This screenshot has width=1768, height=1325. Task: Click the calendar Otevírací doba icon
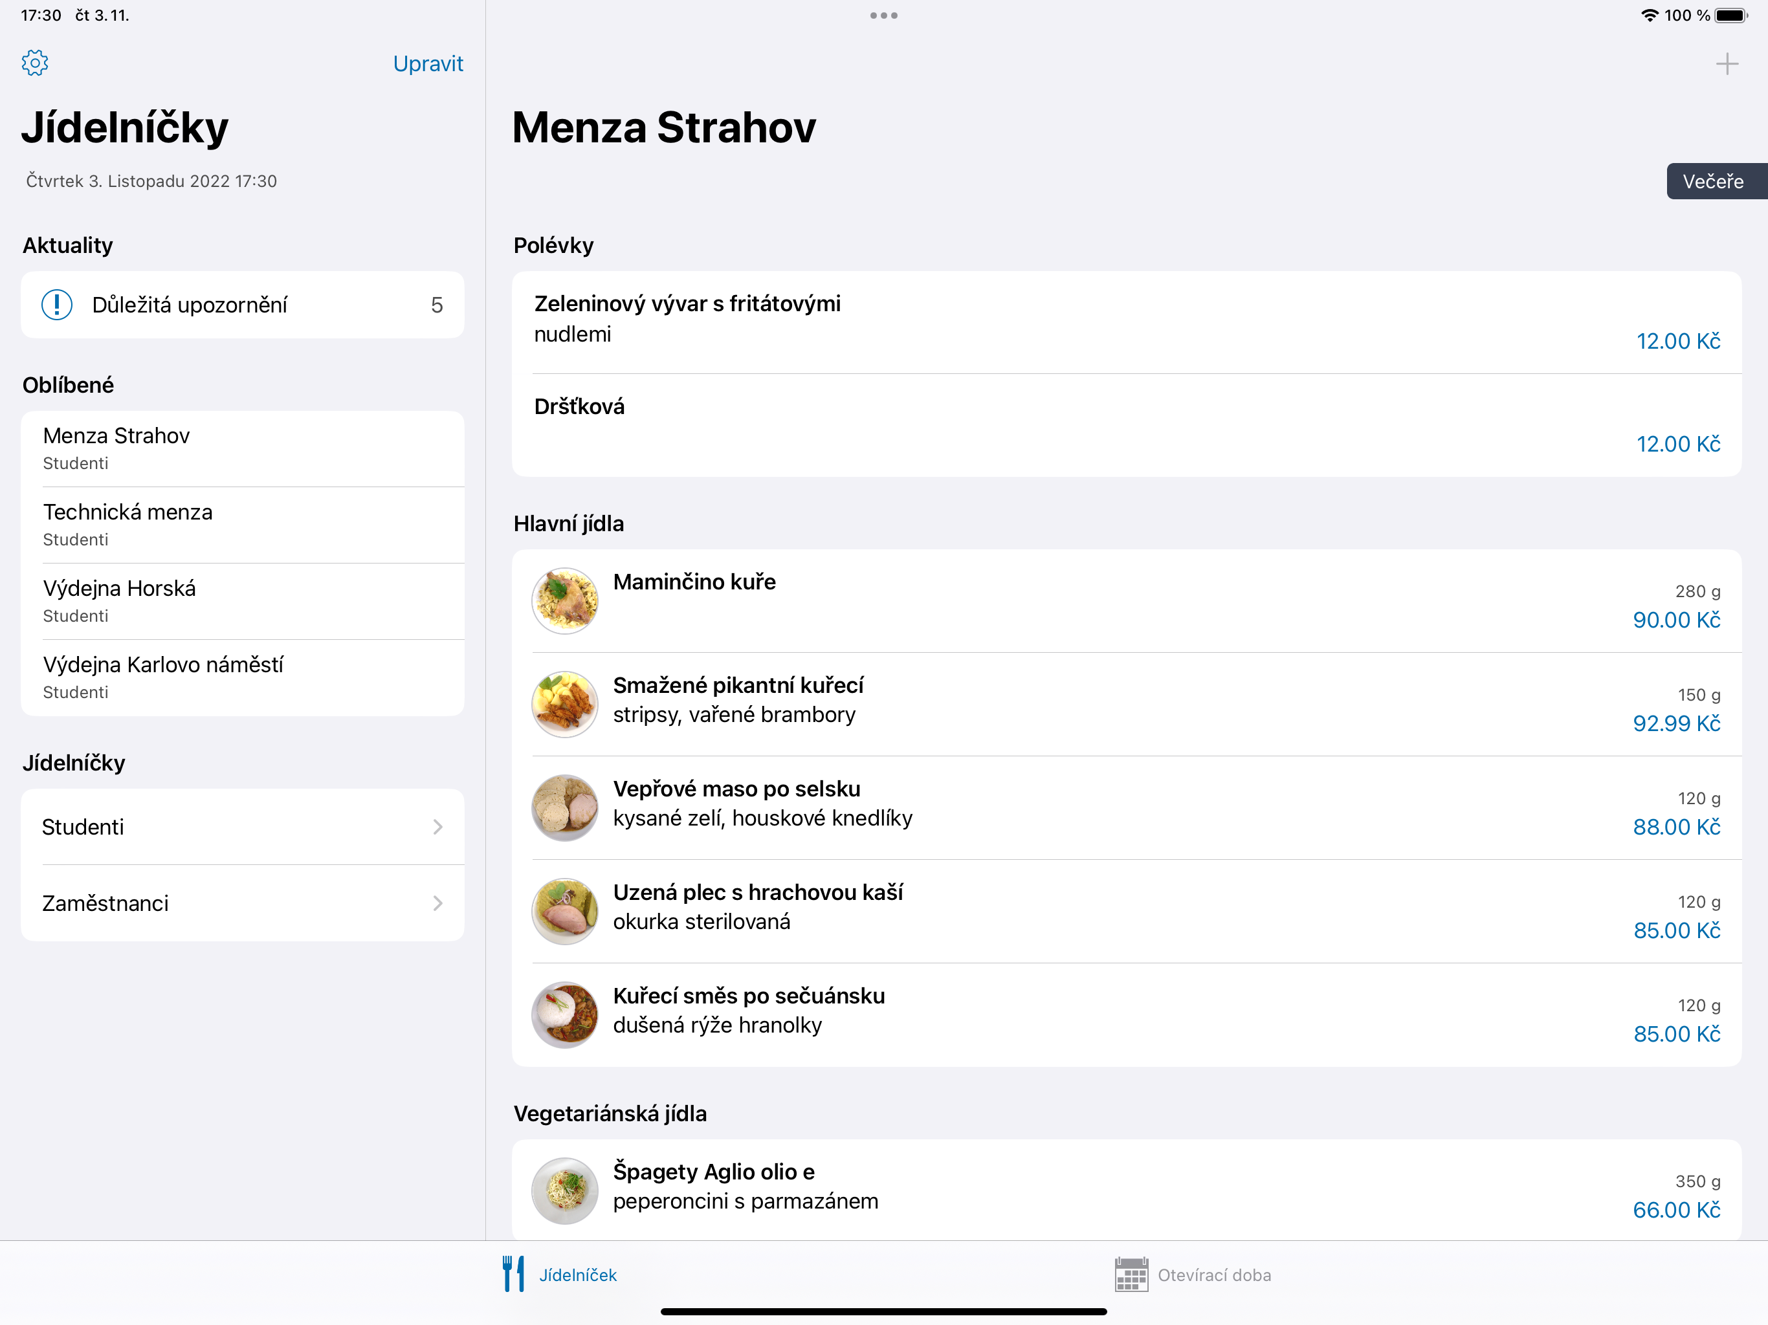tap(1131, 1274)
